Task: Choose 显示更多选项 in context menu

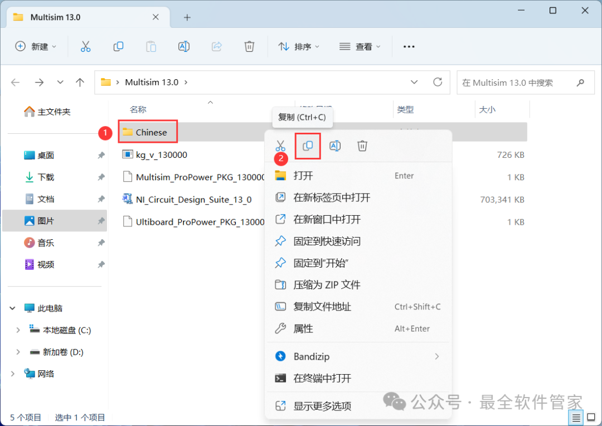Action: [x=358, y=405]
